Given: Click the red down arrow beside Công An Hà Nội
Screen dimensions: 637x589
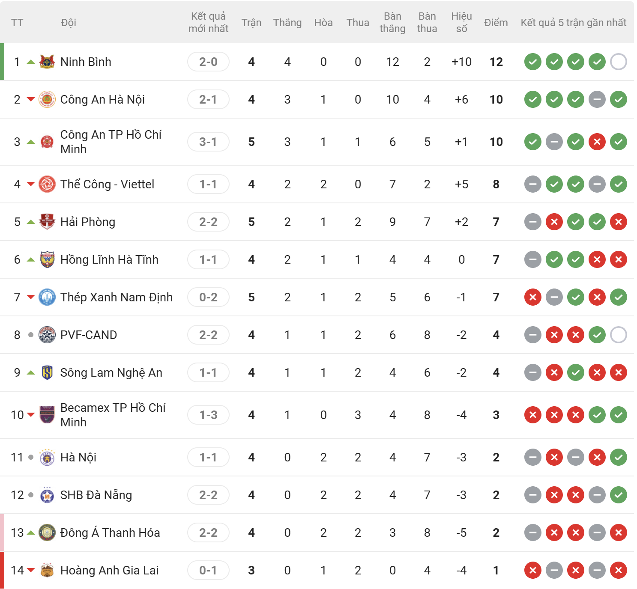Looking at the screenshot, I should [31, 99].
